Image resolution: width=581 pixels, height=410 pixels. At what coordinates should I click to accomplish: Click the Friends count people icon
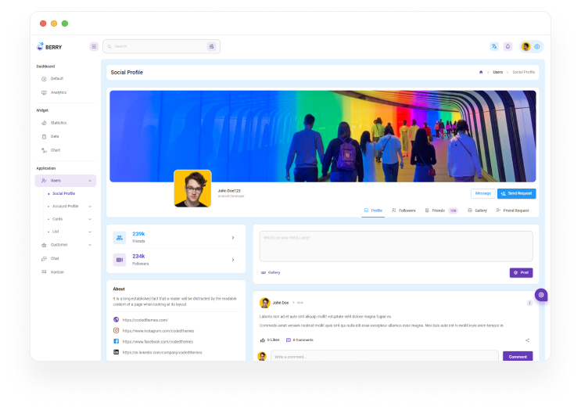(x=120, y=238)
